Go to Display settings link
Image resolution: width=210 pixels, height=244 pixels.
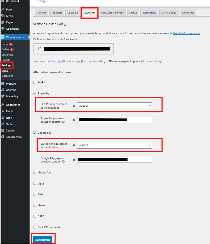(x=72, y=61)
